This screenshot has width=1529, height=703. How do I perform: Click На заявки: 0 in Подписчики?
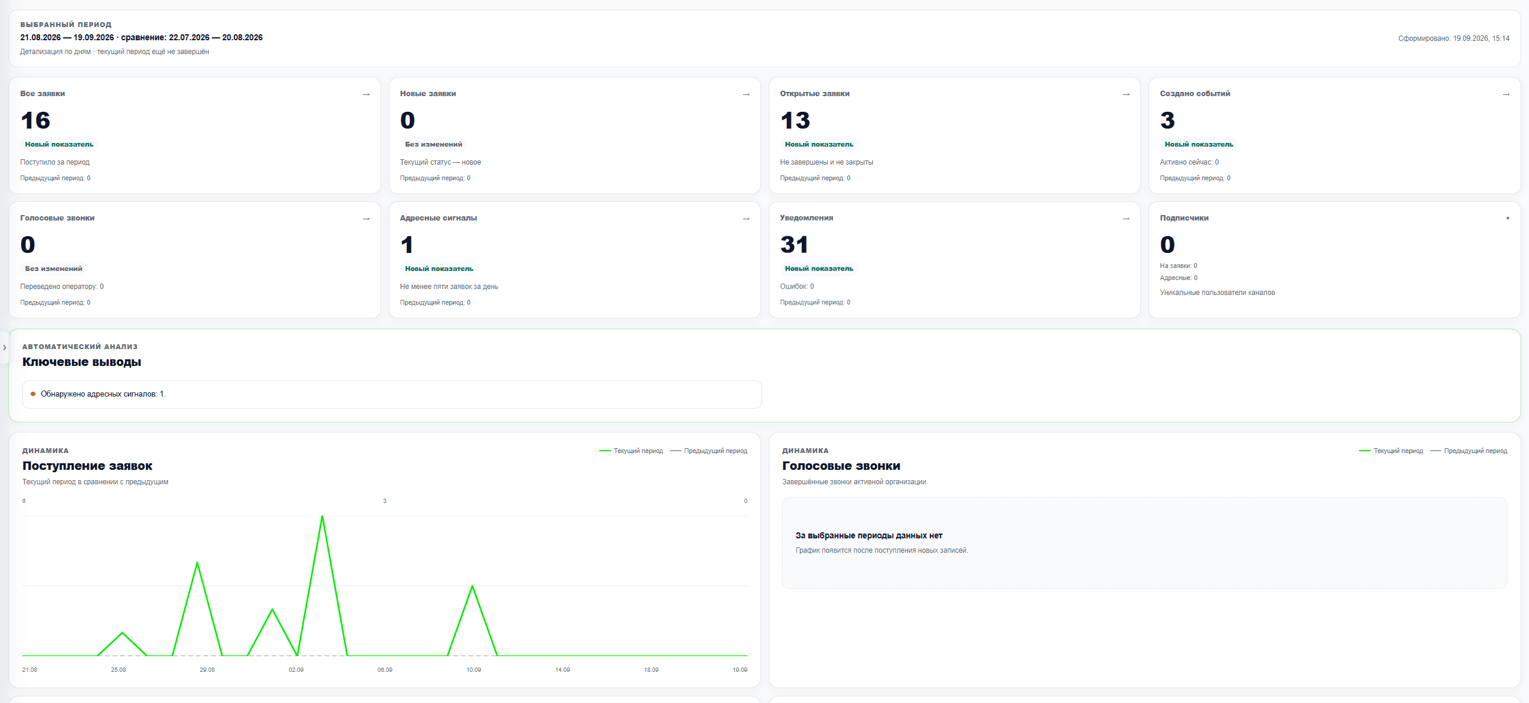tap(1178, 266)
